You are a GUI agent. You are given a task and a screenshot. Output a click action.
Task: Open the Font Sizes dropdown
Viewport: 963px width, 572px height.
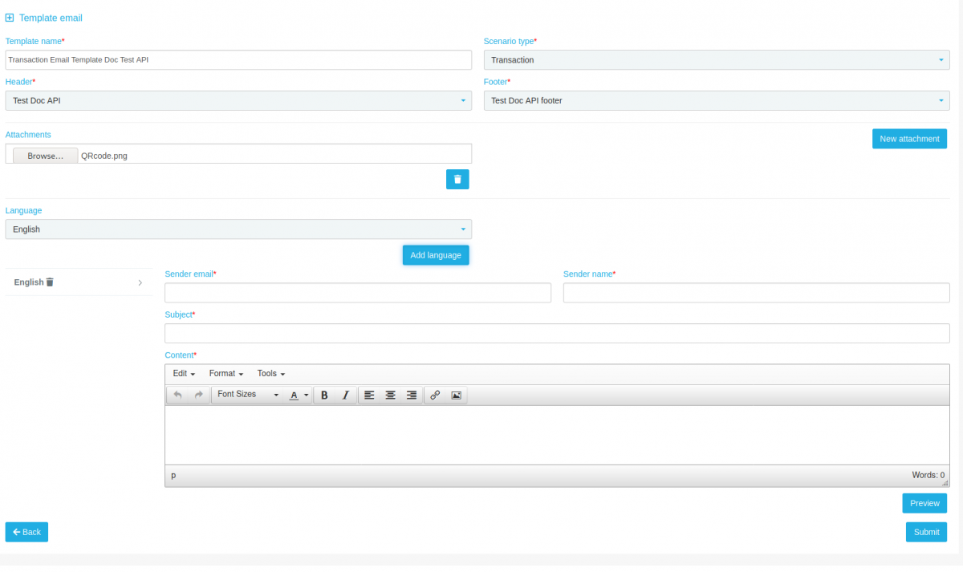pos(248,395)
